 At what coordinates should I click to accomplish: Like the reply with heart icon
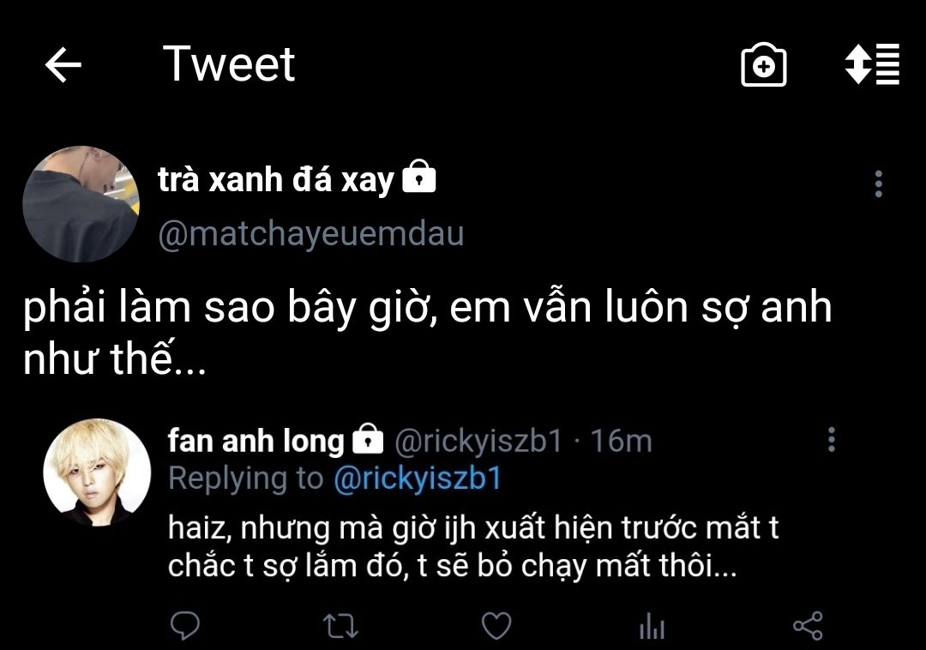496,626
